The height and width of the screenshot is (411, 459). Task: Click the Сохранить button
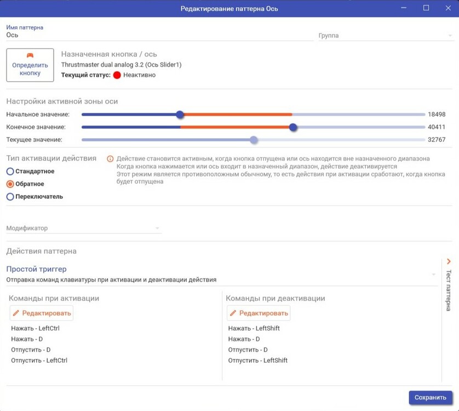pos(431,398)
